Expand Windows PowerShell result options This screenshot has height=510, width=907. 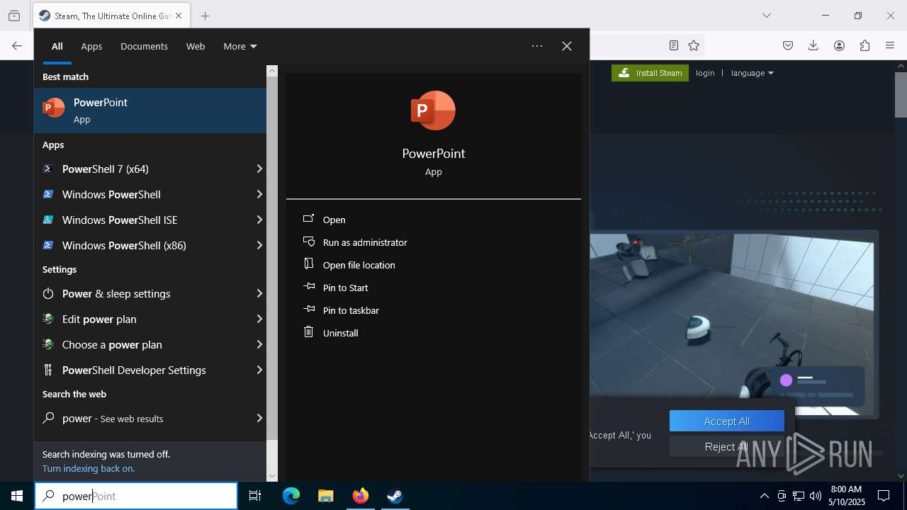[259, 194]
